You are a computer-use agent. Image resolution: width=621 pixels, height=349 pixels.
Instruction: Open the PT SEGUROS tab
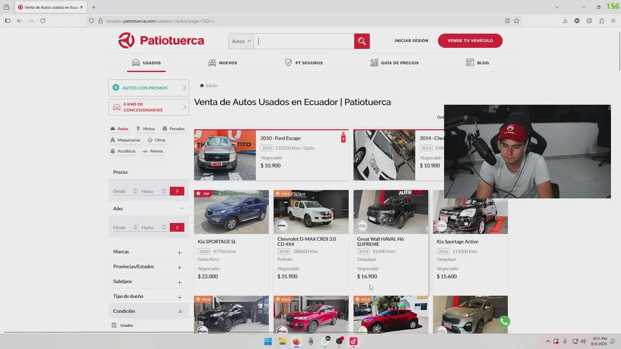click(x=304, y=63)
